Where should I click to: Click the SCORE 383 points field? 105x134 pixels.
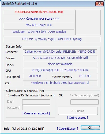(x=39, y=12)
